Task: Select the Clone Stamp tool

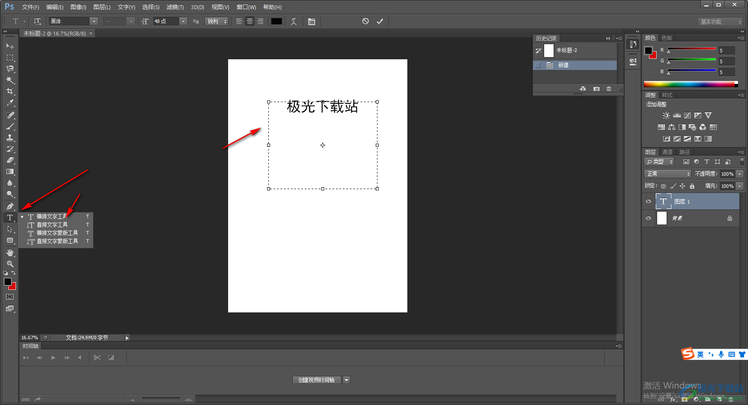Action: point(10,138)
